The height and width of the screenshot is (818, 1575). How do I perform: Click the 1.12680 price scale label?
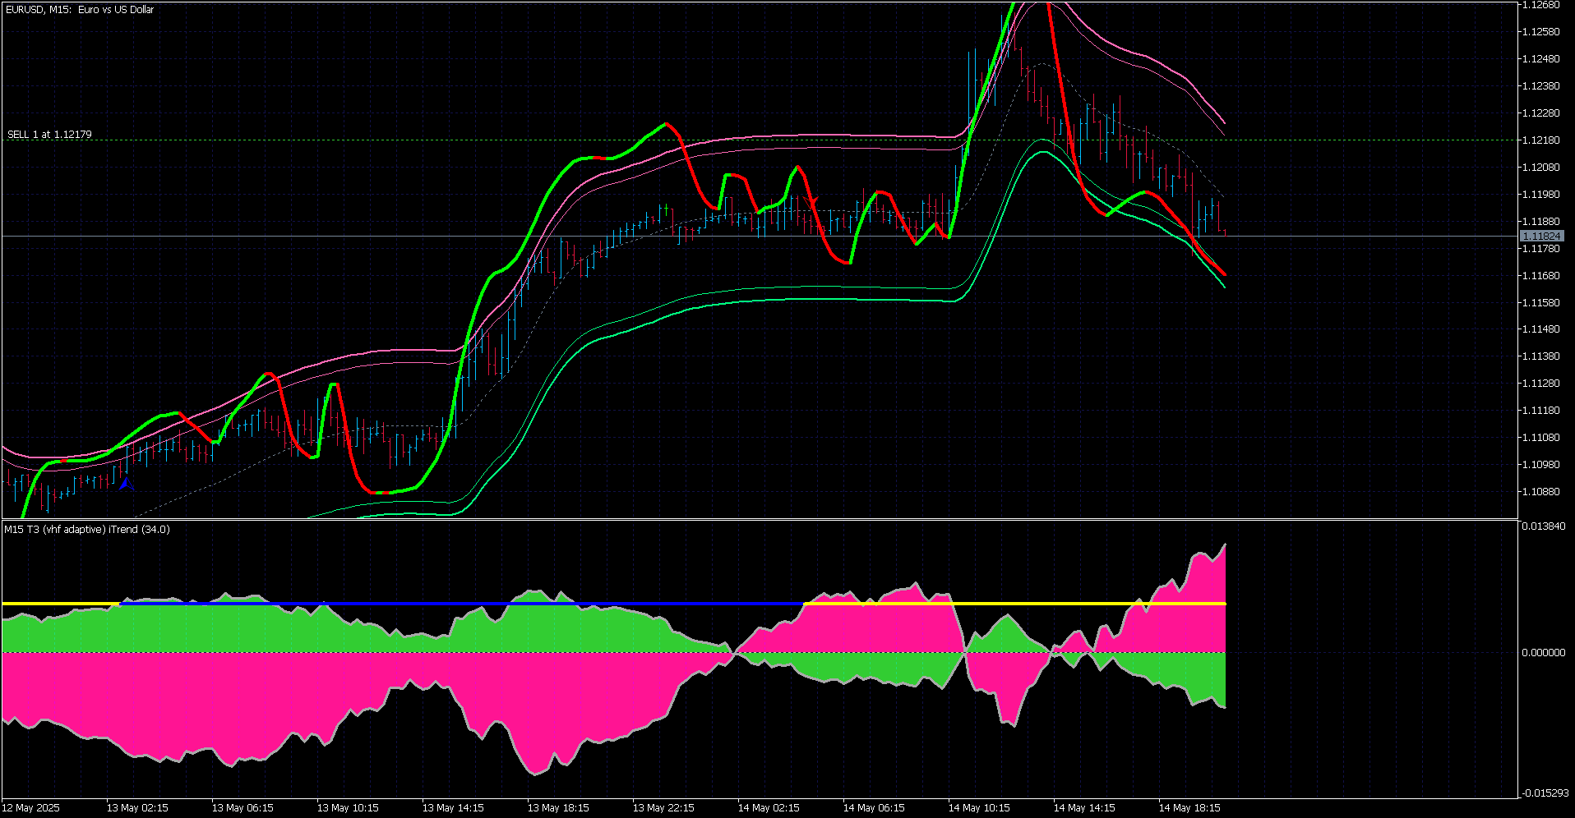1541,5
